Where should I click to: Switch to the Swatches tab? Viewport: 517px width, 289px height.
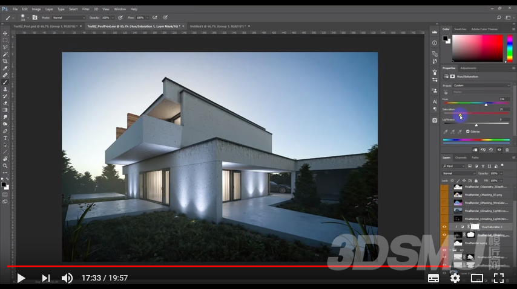(x=460, y=29)
